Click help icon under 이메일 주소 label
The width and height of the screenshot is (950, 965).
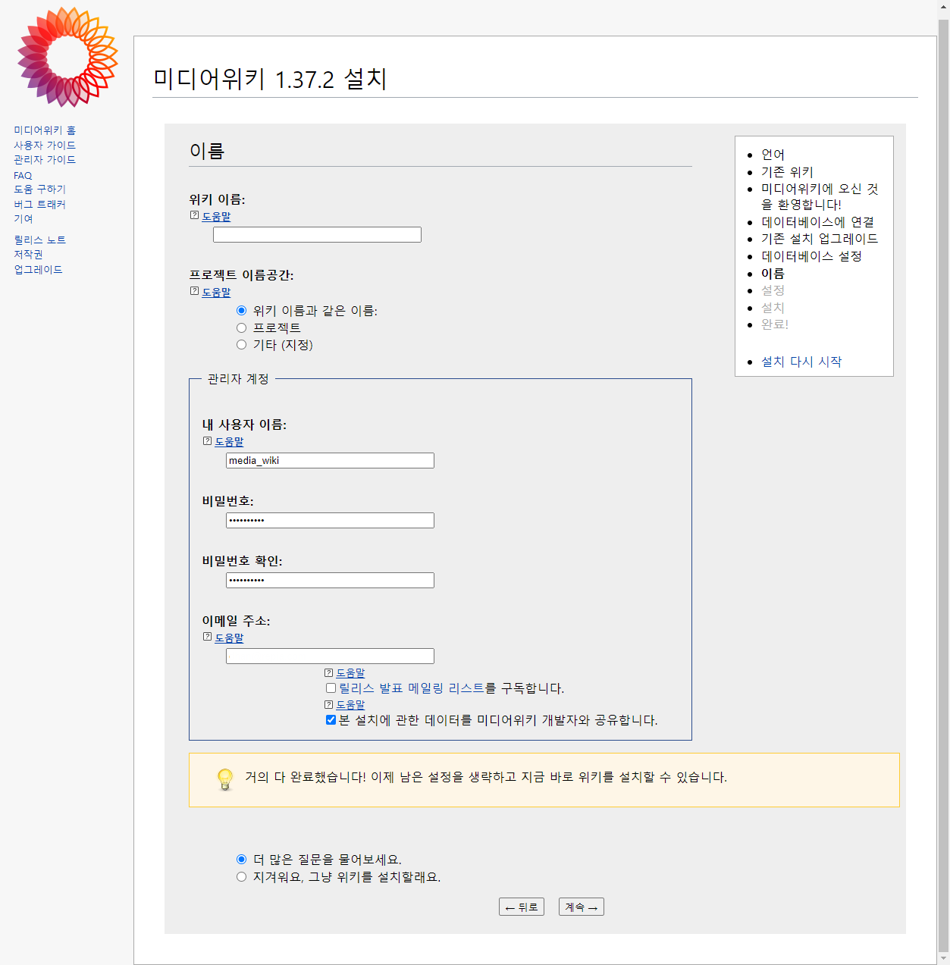(208, 638)
